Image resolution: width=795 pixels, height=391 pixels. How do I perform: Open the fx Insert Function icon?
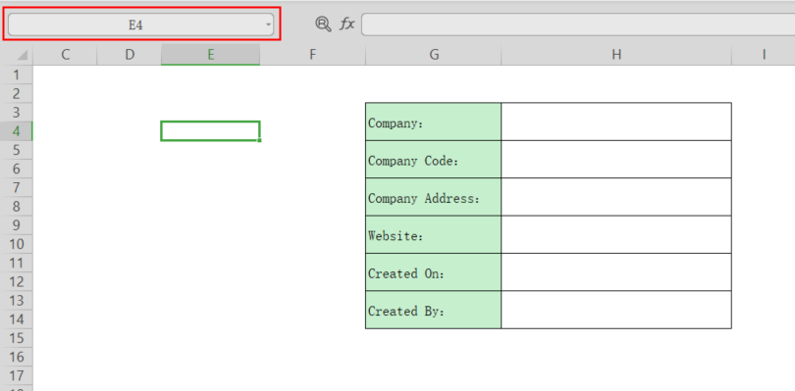coord(346,24)
